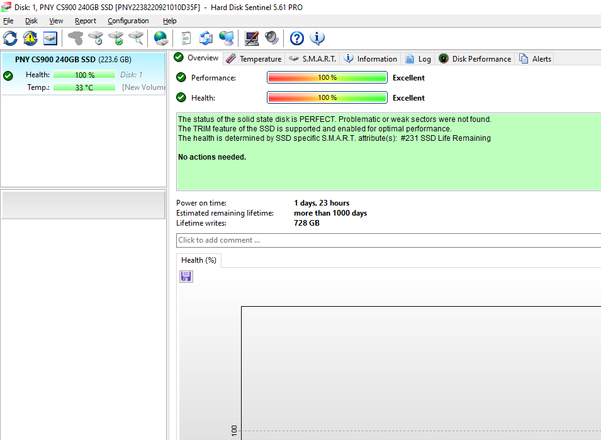Click the disk with clock toolbar icon
Screen dimensions: 601x440
click(96, 38)
